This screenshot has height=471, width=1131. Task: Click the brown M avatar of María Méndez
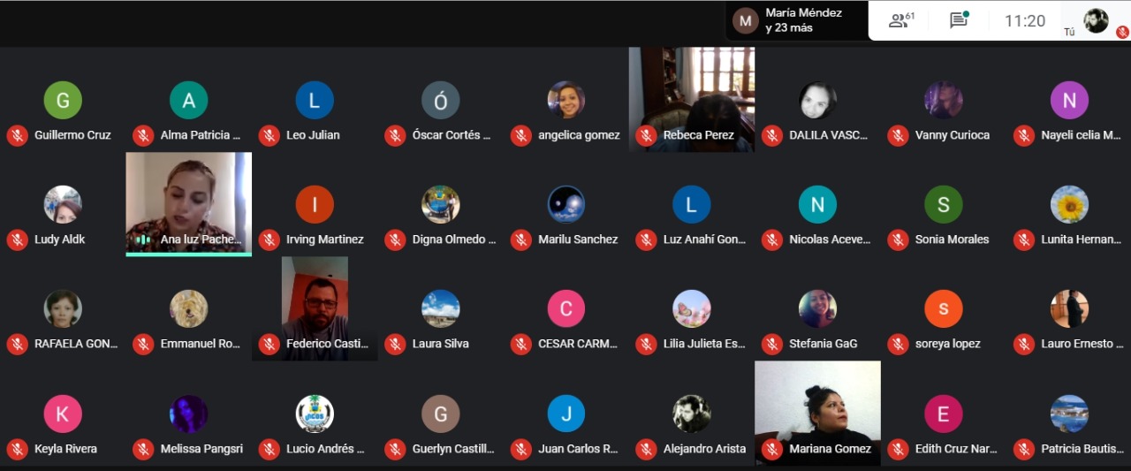coord(746,20)
